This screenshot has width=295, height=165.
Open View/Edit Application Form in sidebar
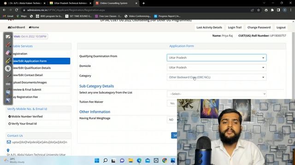click(x=39, y=61)
